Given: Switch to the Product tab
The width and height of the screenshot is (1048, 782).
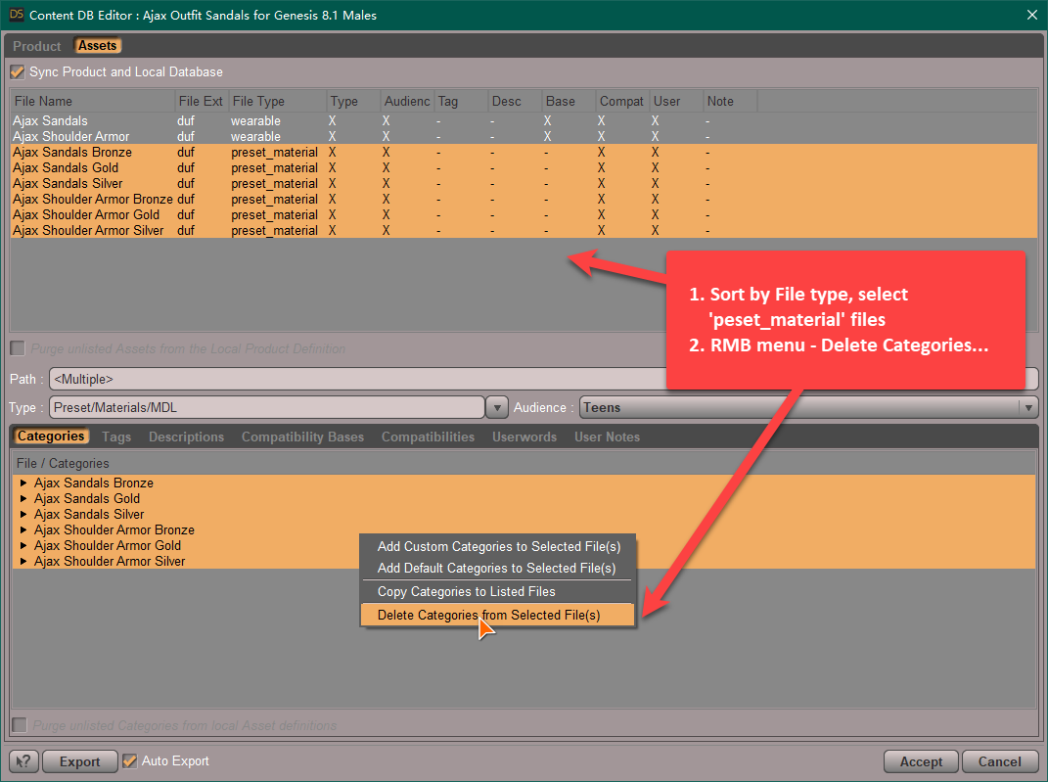Looking at the screenshot, I should point(37,46).
